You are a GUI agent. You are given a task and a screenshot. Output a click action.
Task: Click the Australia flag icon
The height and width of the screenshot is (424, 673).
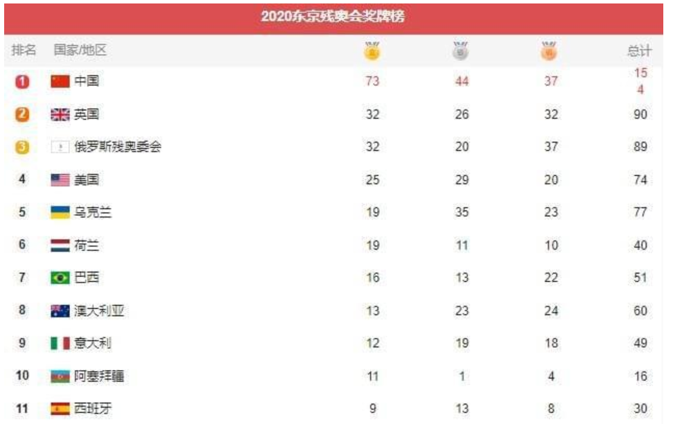click(x=60, y=310)
